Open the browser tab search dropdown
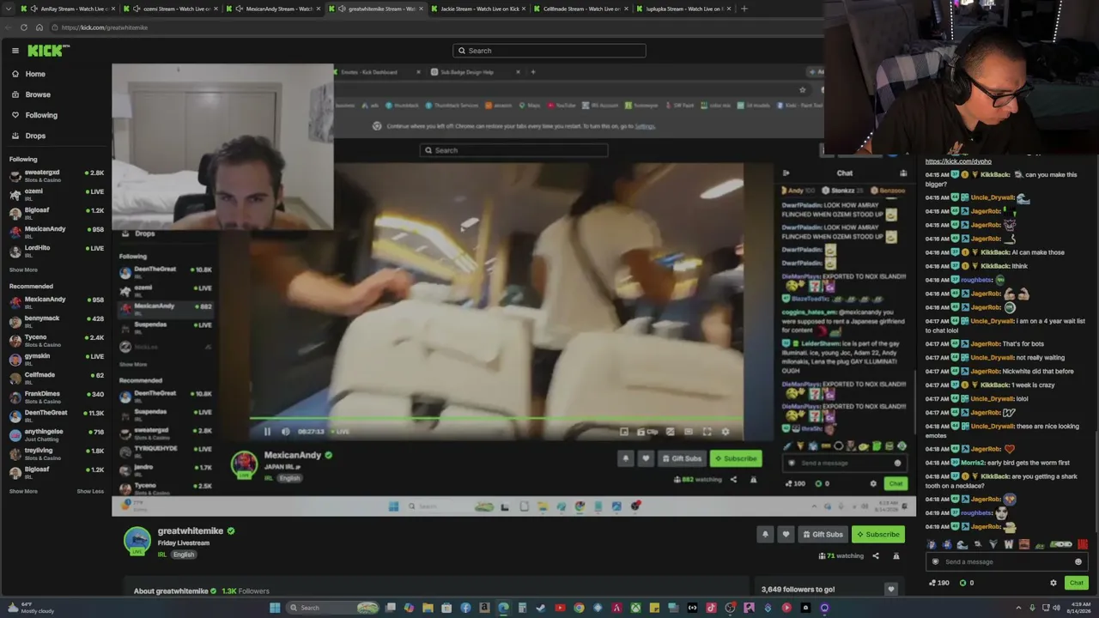Image resolution: width=1099 pixels, height=618 pixels. pyautogui.click(x=10, y=9)
